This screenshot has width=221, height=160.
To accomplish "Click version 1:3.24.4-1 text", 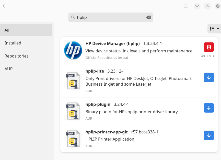I will 153,43.
